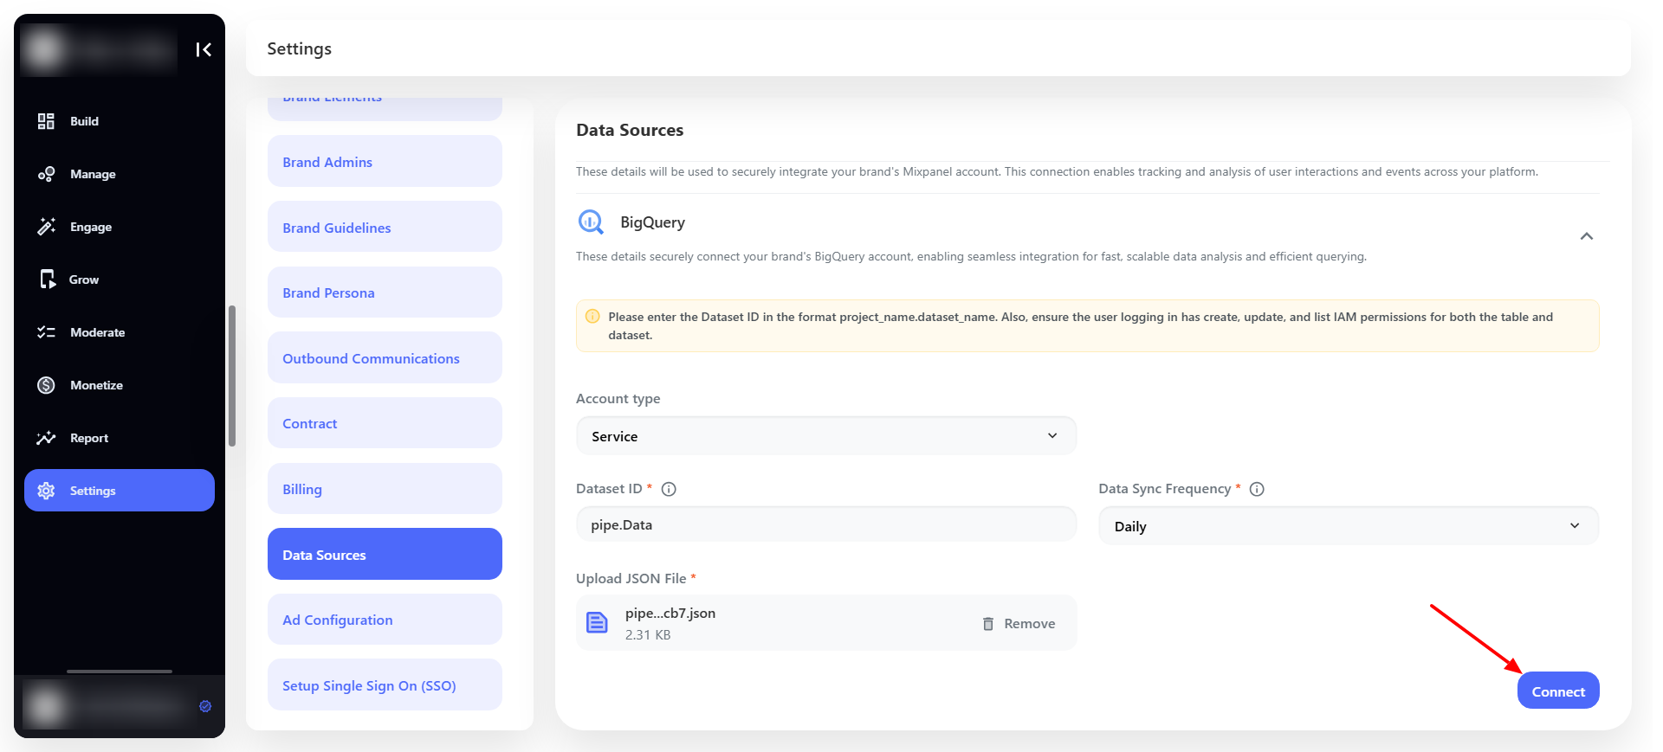
Task: Click the Moderate checklist icon
Action: pos(46,332)
